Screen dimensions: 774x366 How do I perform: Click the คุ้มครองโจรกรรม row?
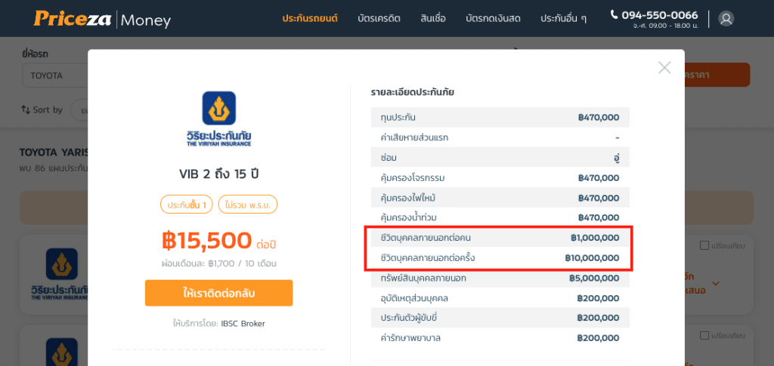coord(500,177)
